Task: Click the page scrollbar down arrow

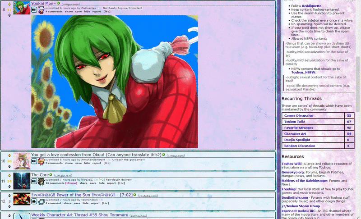Action: [358, 217]
